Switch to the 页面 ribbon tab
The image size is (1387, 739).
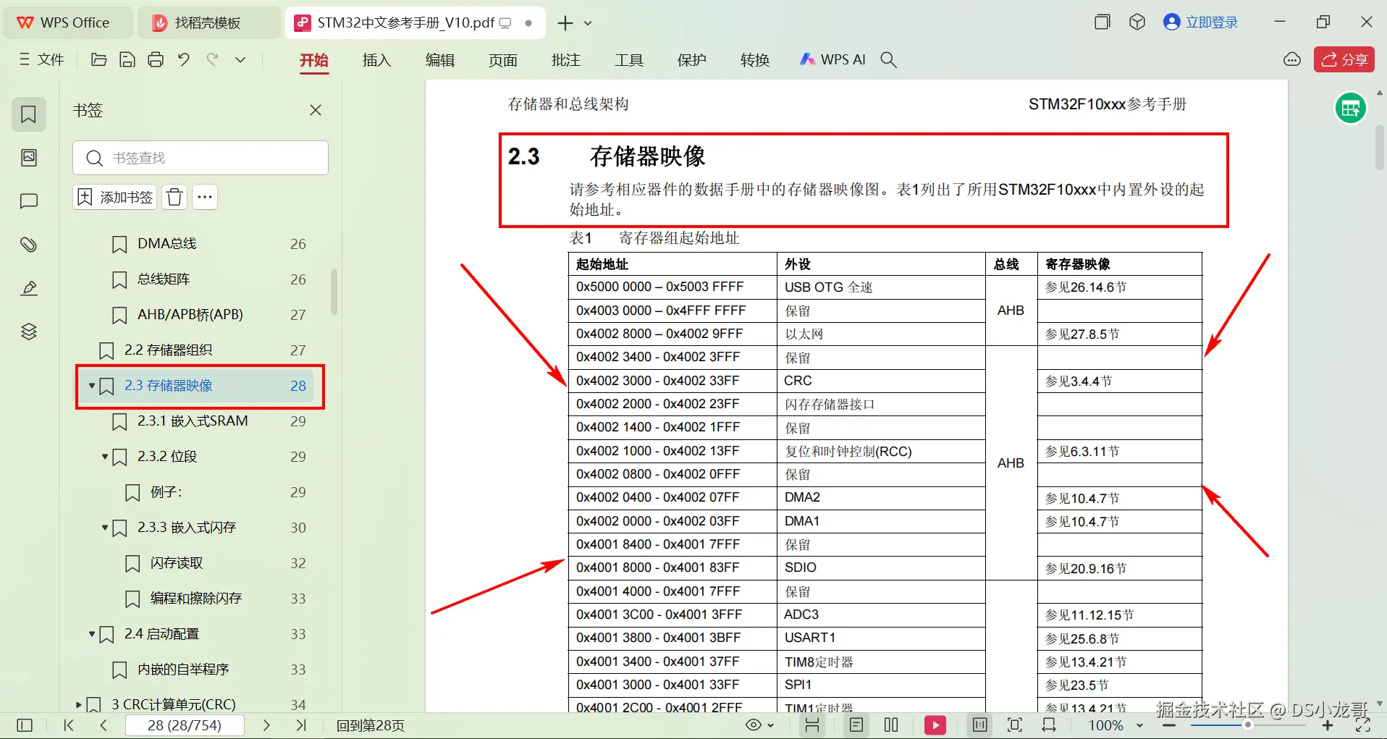pyautogui.click(x=502, y=60)
